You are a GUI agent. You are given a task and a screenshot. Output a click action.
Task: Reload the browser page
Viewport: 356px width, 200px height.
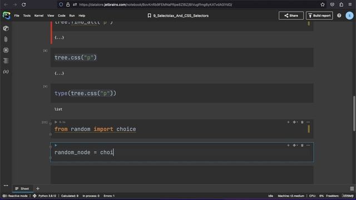tap(24, 4)
